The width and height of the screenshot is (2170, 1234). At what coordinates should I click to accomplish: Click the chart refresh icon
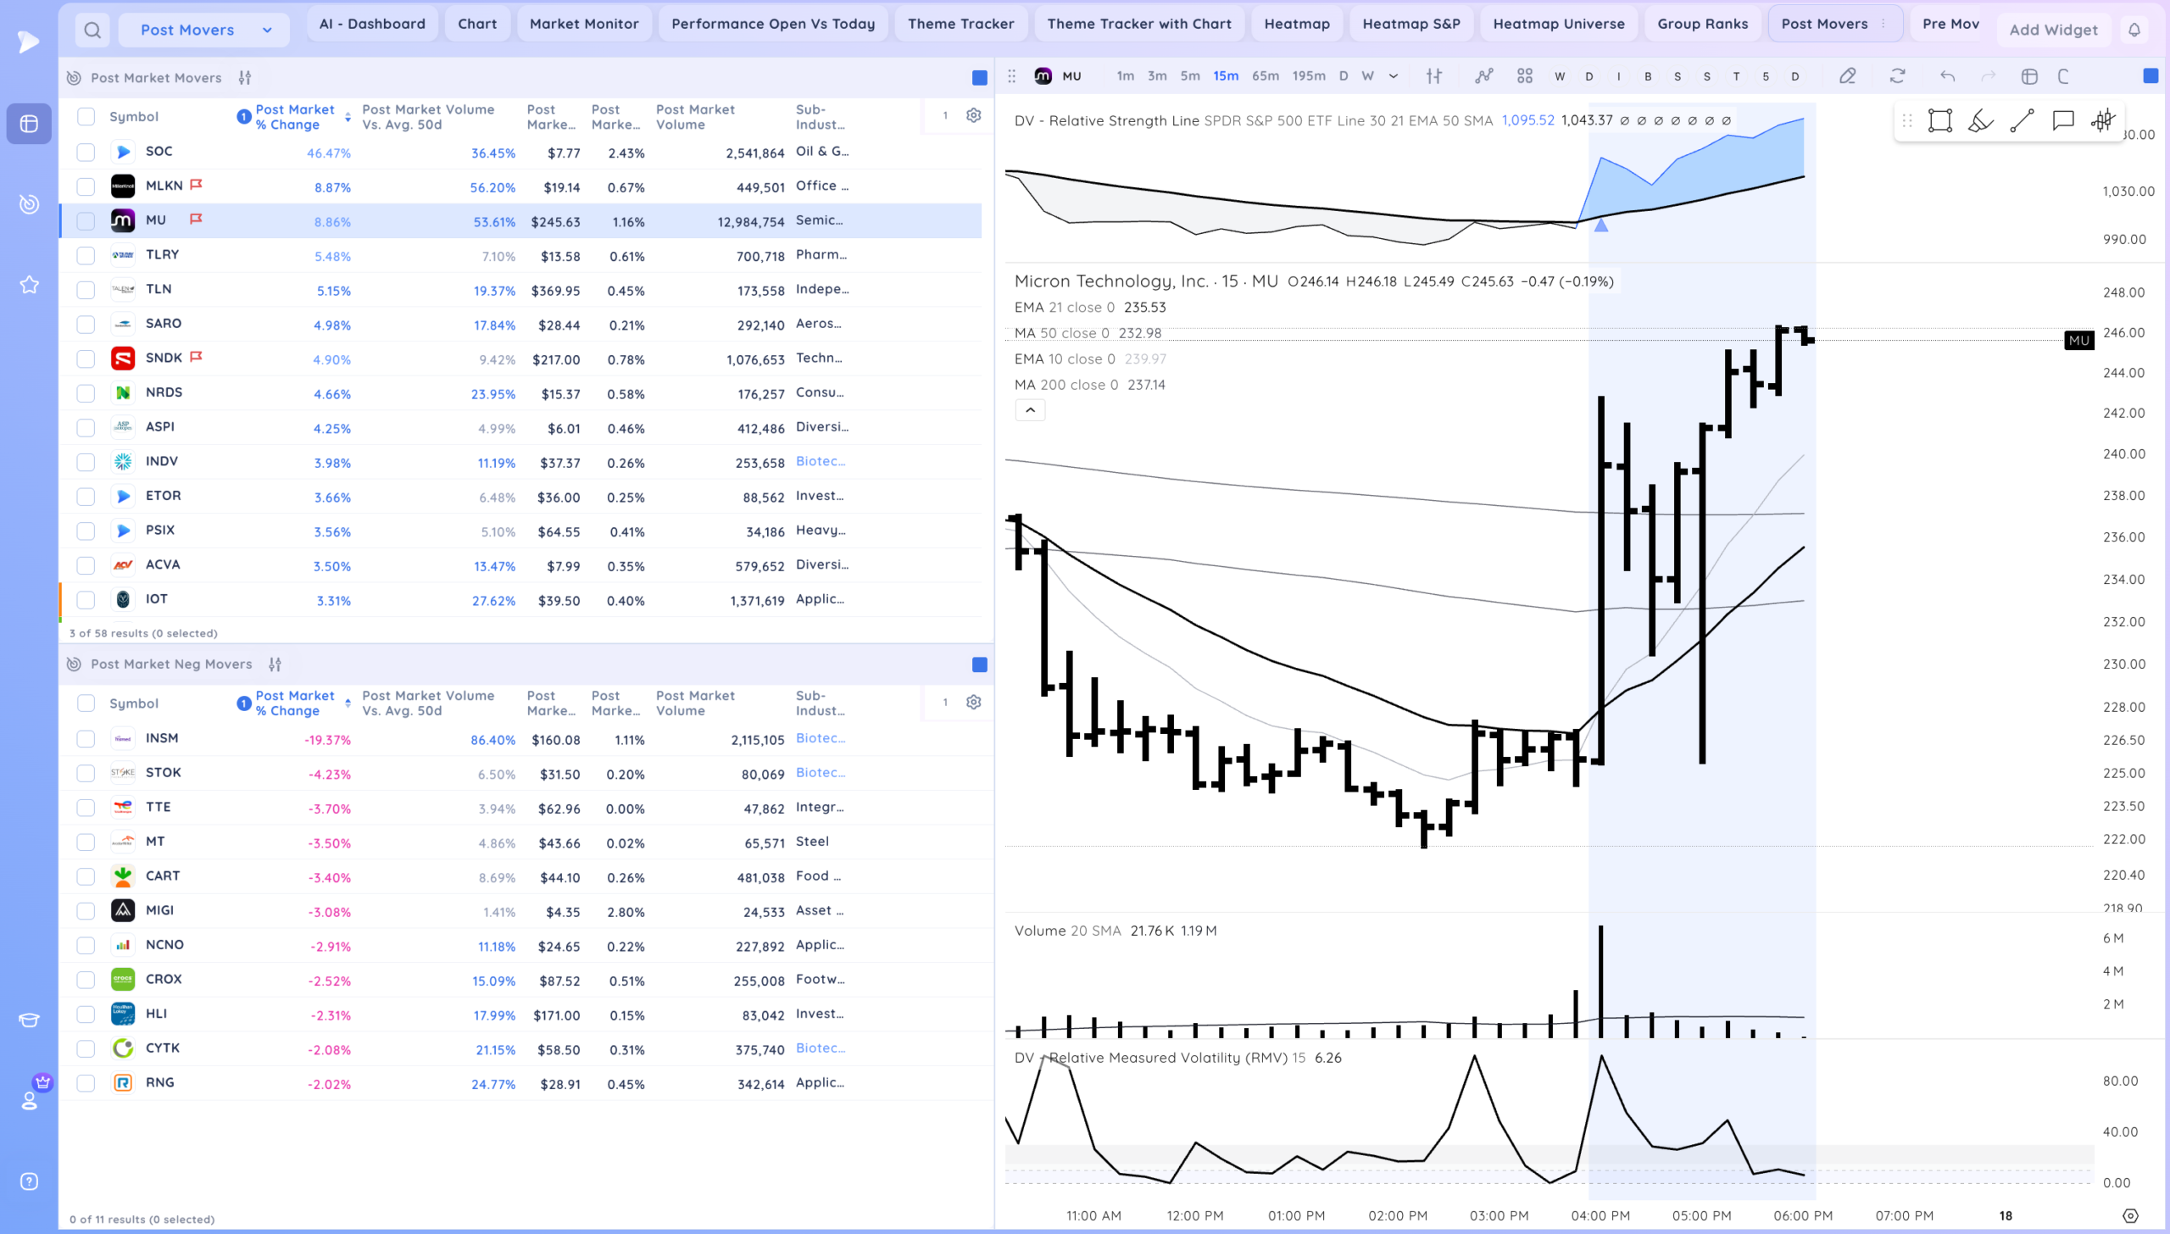(1897, 76)
